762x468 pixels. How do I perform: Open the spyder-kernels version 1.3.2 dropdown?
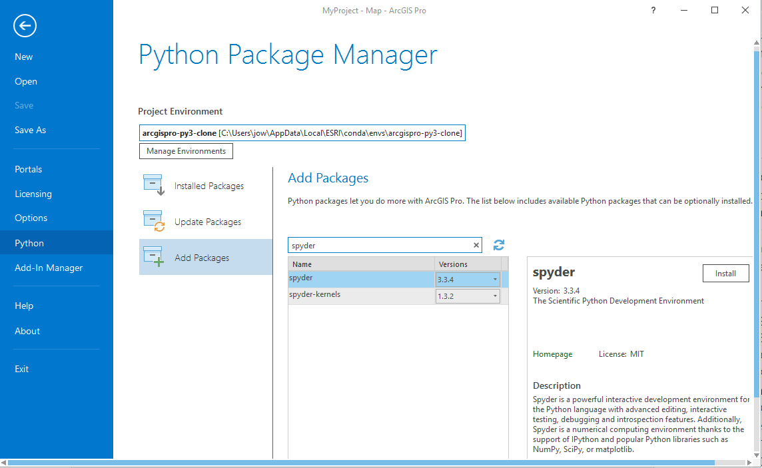click(x=495, y=296)
